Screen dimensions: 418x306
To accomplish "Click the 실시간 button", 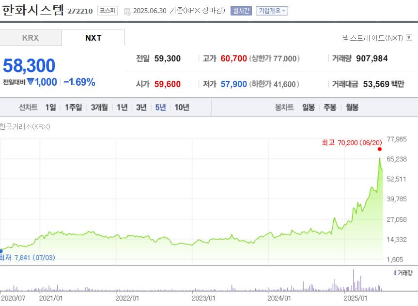I will [241, 11].
